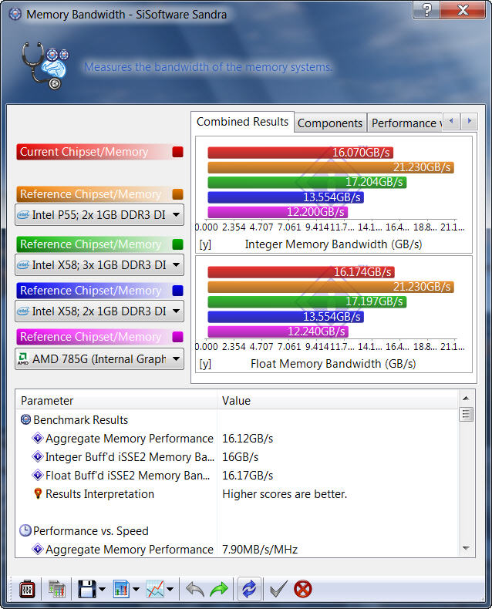Open the Intel P55 2x 1GB DDR3 dropdown

click(99, 215)
